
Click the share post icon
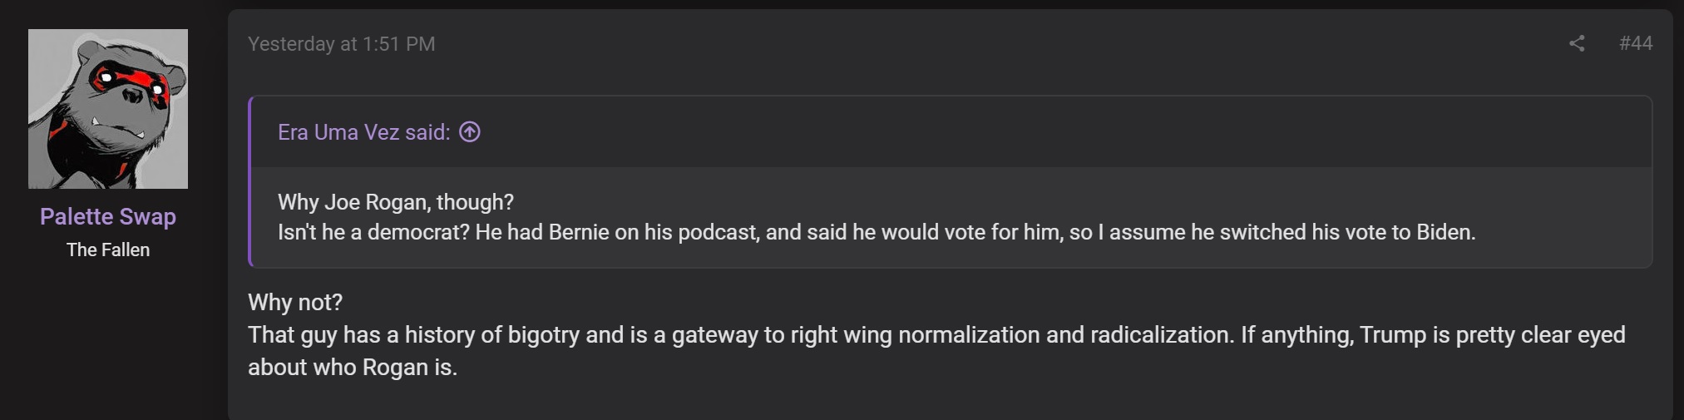1577,43
